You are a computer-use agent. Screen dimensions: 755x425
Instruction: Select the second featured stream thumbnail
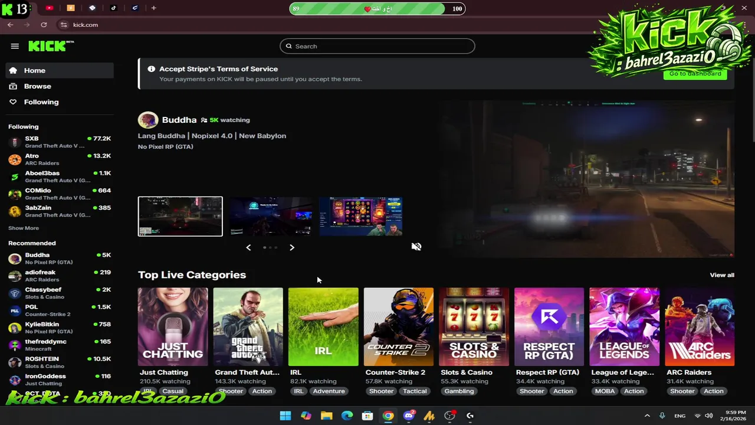[271, 216]
